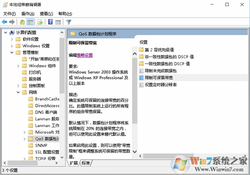Click the policy icon for 限制未完成数据包
Screen dimensions: 250x175
[141, 71]
